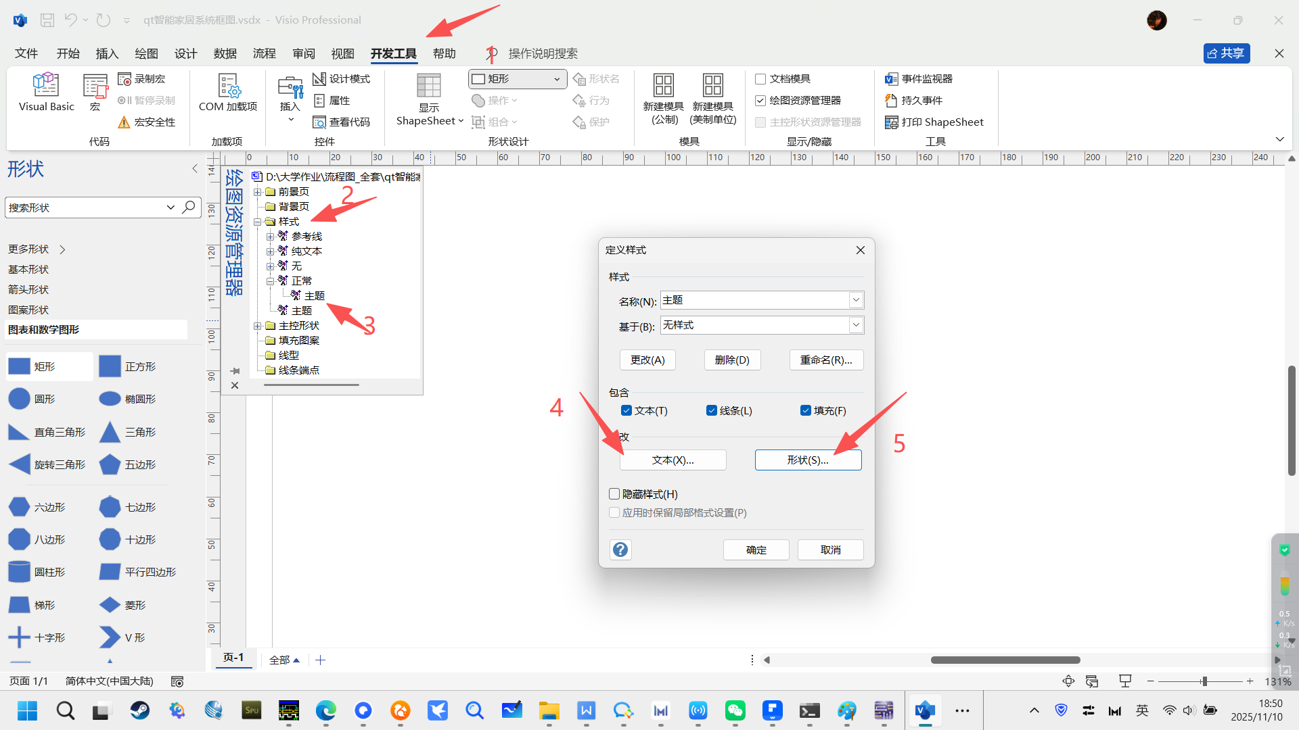Open COM add-ins (COM 加载项) icon
Viewport: 1299px width, 730px height.
point(228,85)
